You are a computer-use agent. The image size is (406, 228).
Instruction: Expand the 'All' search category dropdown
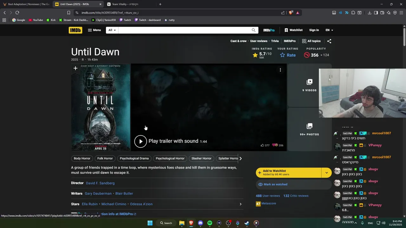click(x=112, y=30)
